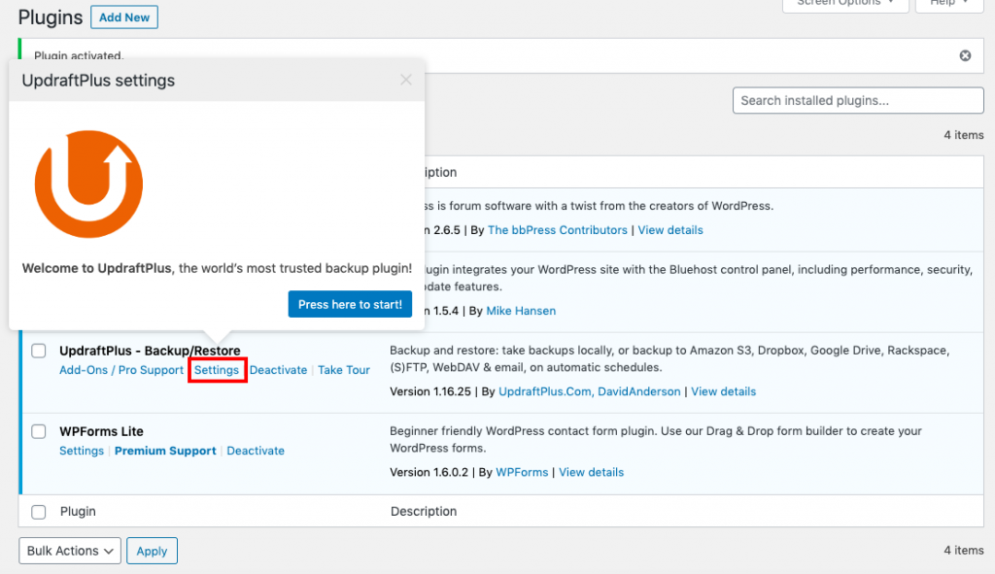The image size is (995, 574).
Task: Expand the Screen Options panel
Action: (x=845, y=4)
